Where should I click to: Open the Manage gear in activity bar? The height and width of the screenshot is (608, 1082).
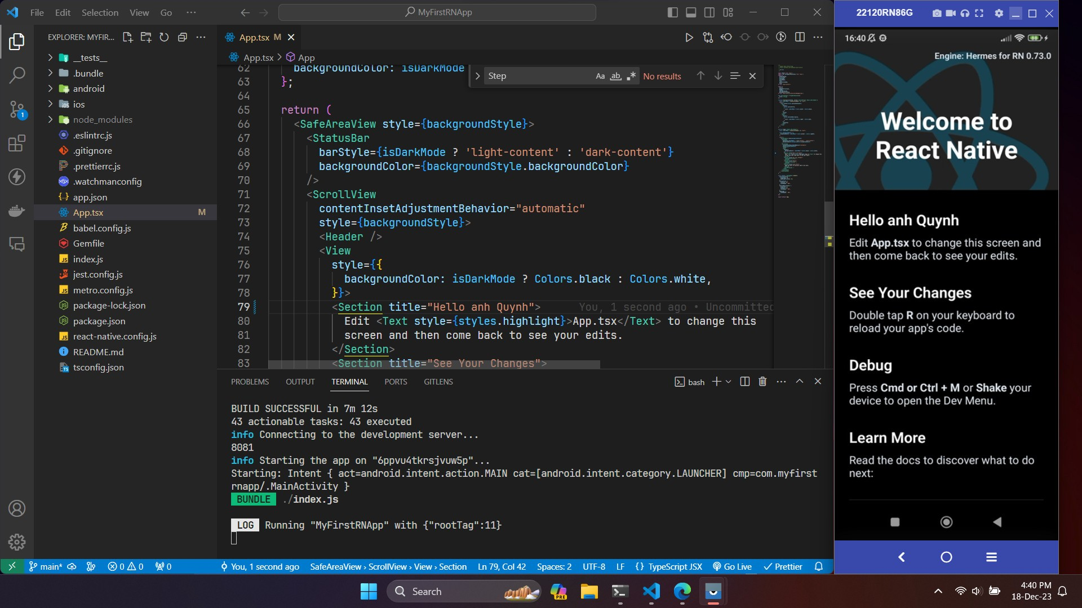coord(17,542)
